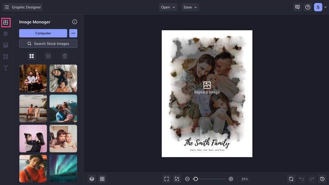Switch to small grid thumbnail view

(48, 56)
